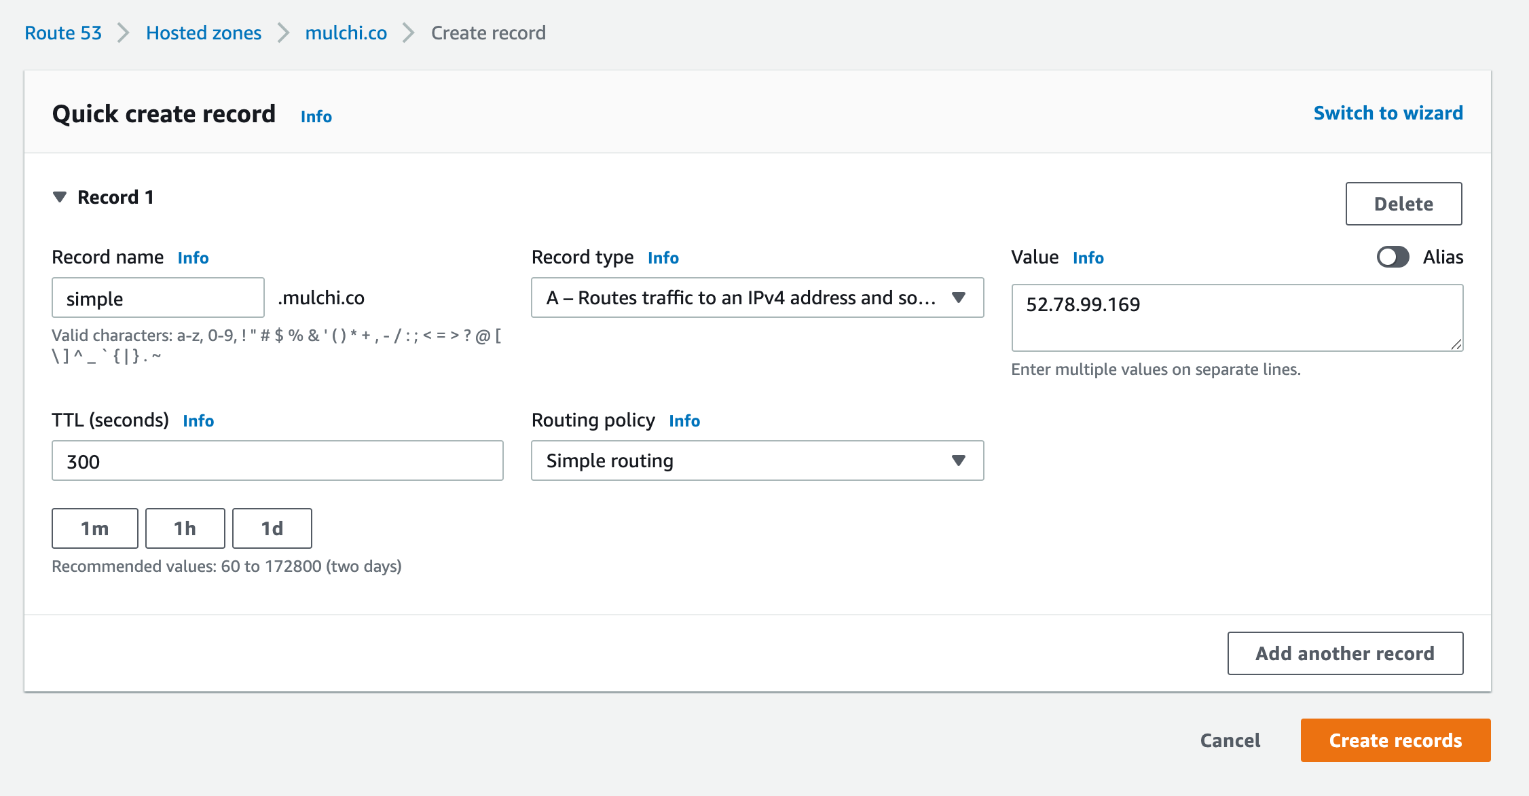Click Switch to wizard link
Screen dimensions: 1529x796
[1388, 113]
